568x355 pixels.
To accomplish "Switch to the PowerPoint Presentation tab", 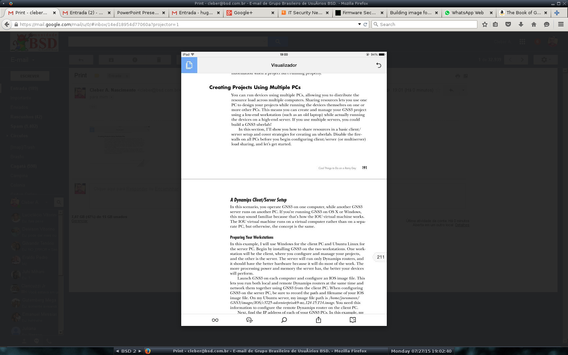I will (141, 13).
